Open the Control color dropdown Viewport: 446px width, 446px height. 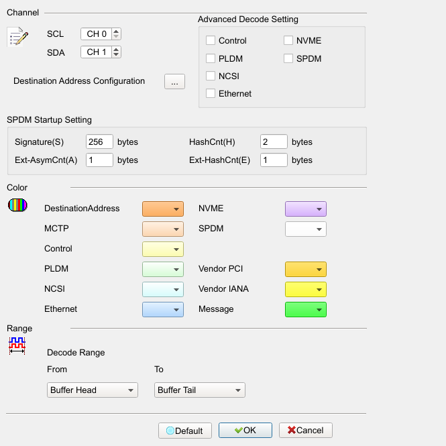click(163, 249)
